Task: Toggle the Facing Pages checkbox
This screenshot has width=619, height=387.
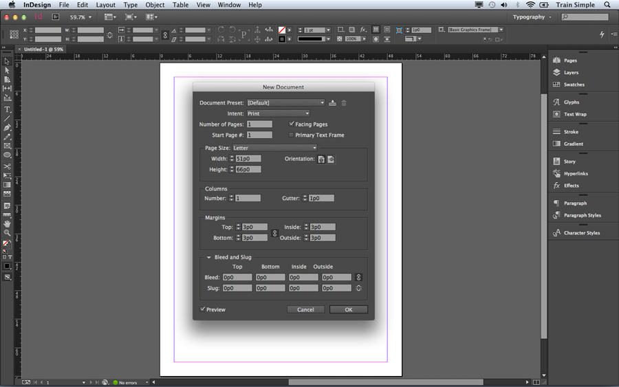Action: point(292,124)
